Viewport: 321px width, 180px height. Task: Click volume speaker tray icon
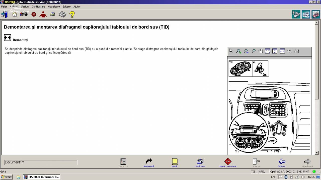pos(303,177)
